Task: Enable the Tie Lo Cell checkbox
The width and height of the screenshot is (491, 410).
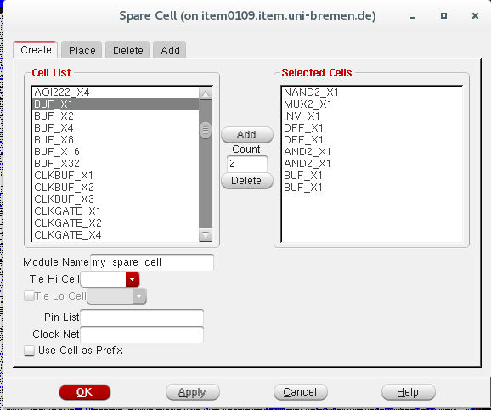Action: click(x=29, y=295)
